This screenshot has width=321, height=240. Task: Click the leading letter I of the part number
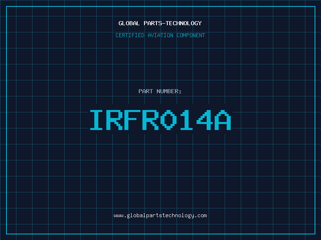tap(97, 120)
